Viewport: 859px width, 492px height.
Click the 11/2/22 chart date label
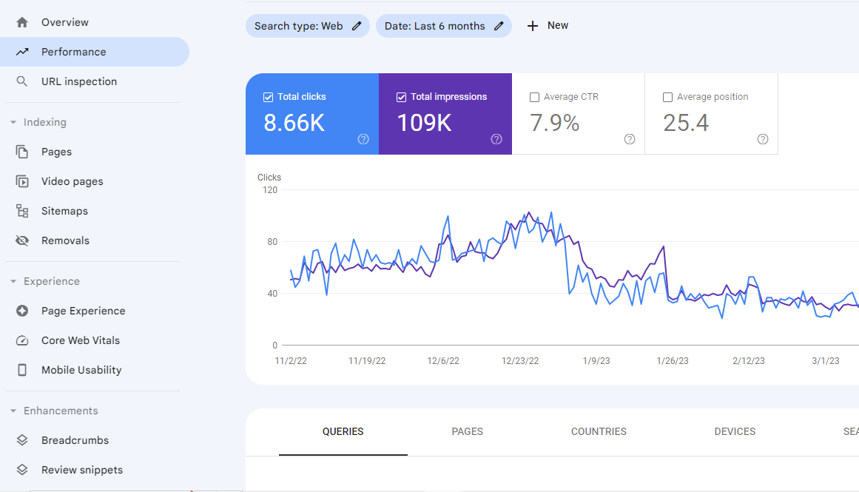pos(290,361)
